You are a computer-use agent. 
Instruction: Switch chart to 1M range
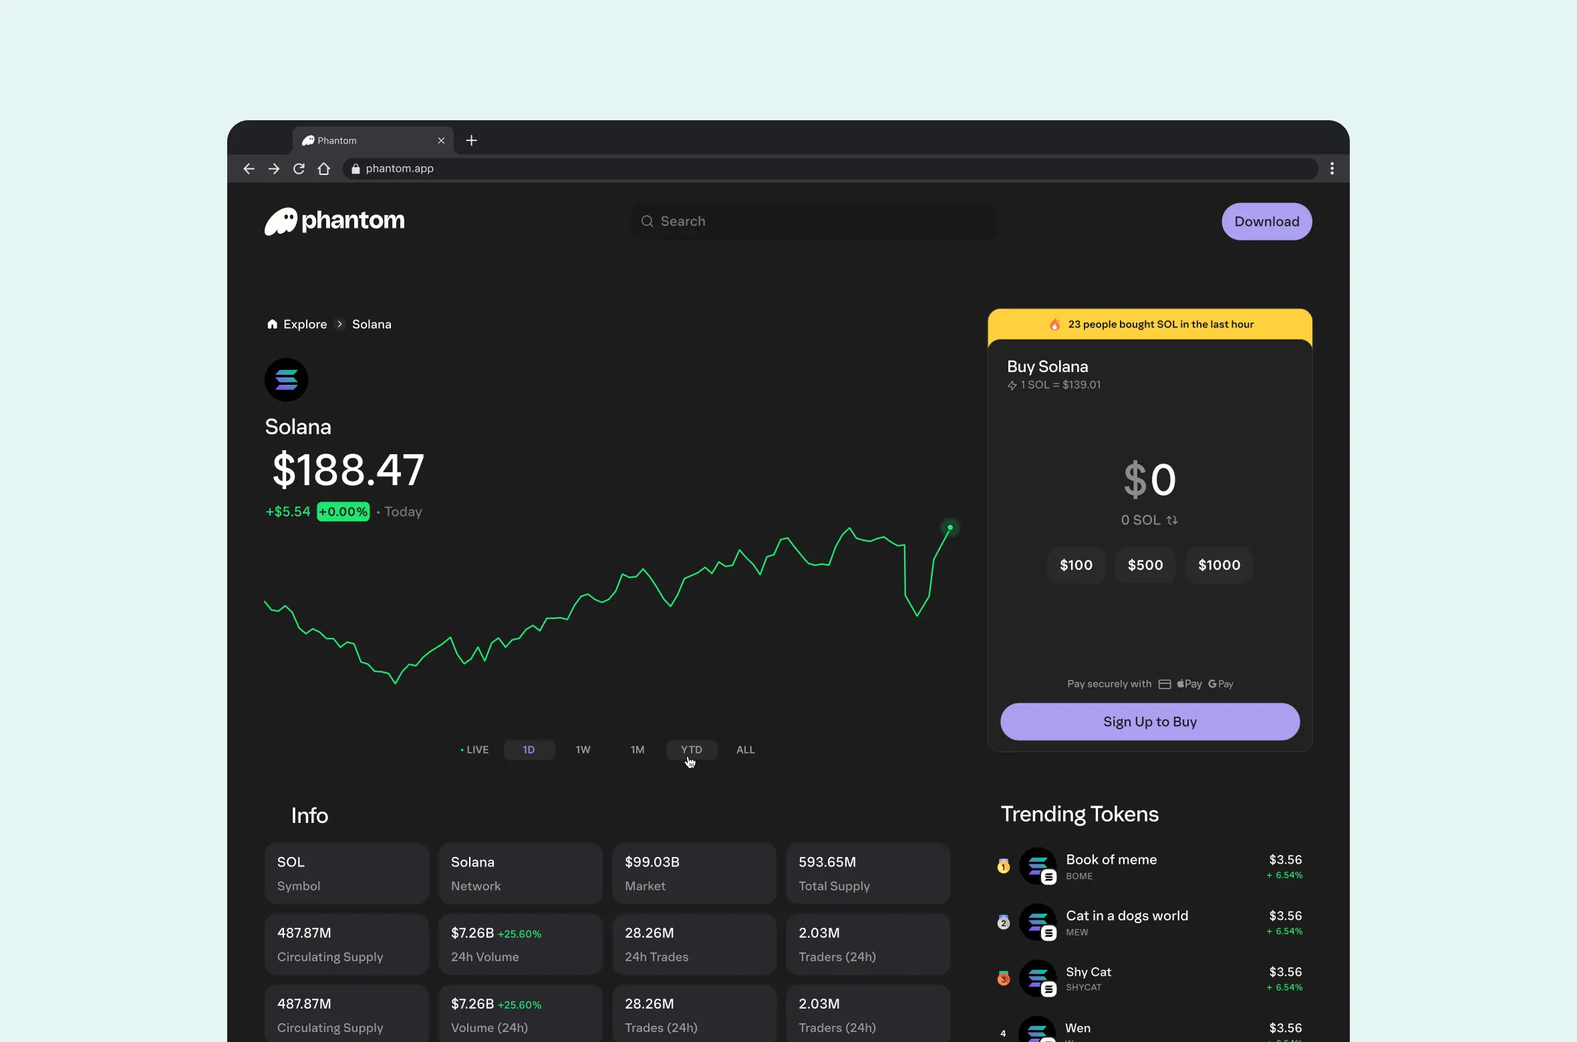[x=637, y=750]
